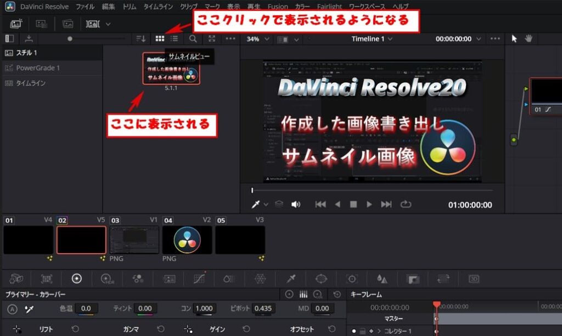Viewport: 562px width, 336px height.
Task: Open the curves palette icon
Action: (199, 279)
